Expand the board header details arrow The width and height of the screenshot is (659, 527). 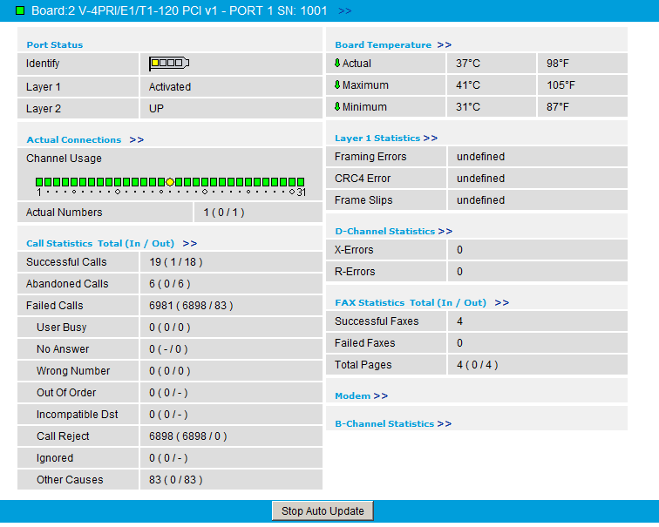[x=344, y=11]
